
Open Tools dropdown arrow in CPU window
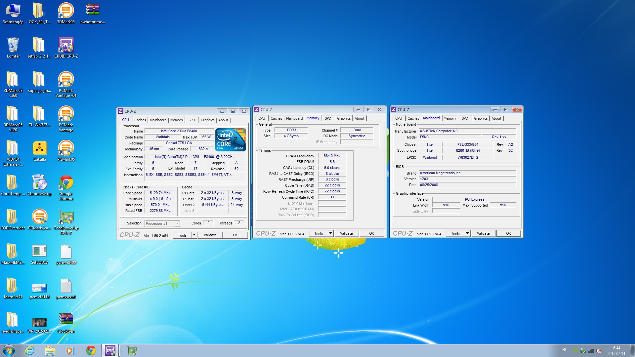[194, 235]
